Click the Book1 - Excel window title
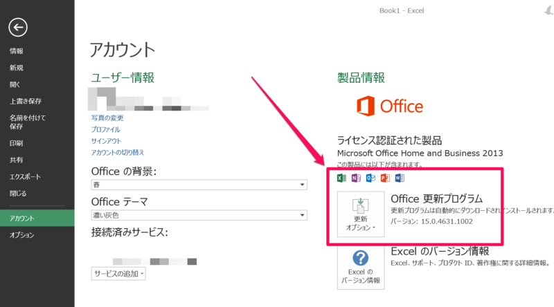This screenshot has height=307, width=554. [x=402, y=10]
